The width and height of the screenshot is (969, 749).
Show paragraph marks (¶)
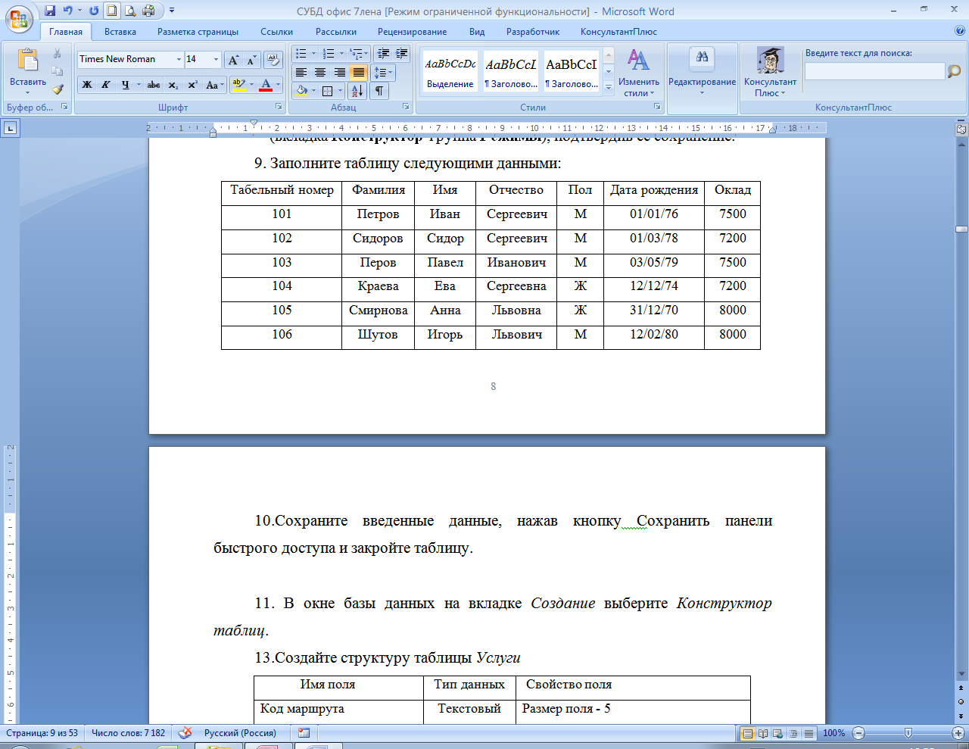pyautogui.click(x=379, y=91)
